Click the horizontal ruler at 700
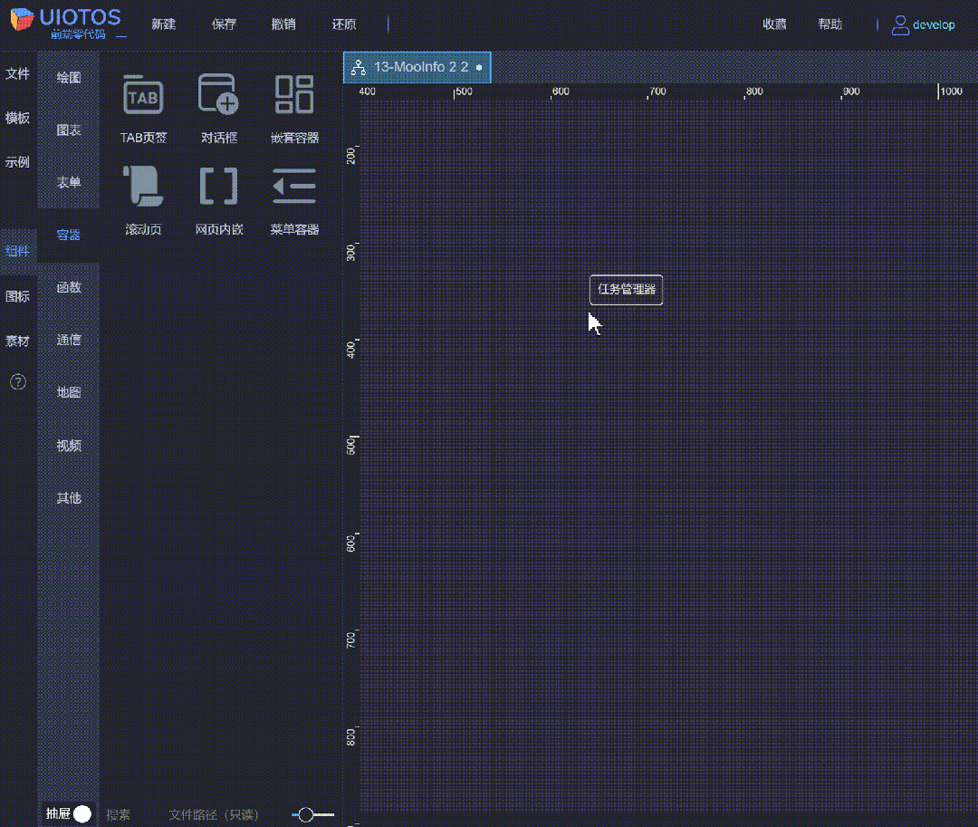 coord(657,91)
